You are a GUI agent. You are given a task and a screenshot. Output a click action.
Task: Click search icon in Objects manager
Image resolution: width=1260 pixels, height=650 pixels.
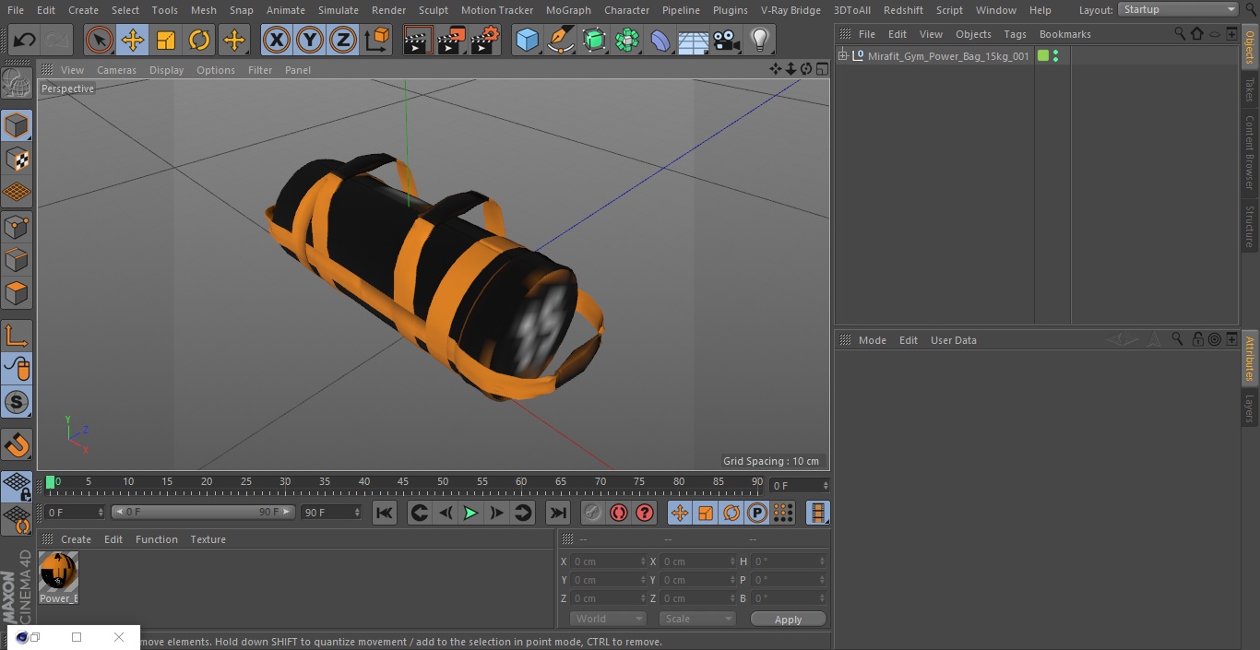tap(1179, 33)
